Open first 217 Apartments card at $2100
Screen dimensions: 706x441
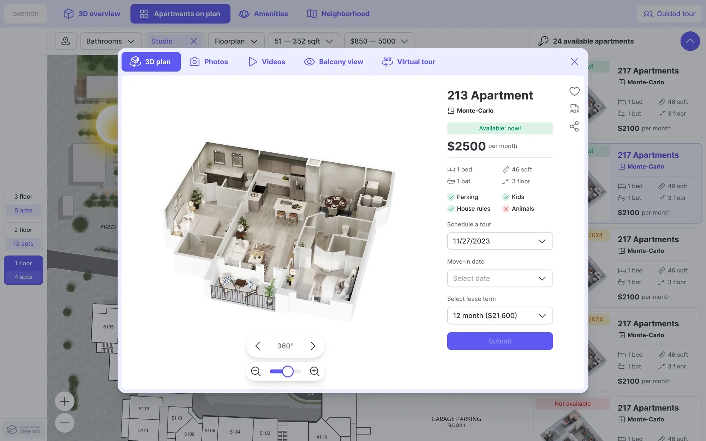[645, 99]
